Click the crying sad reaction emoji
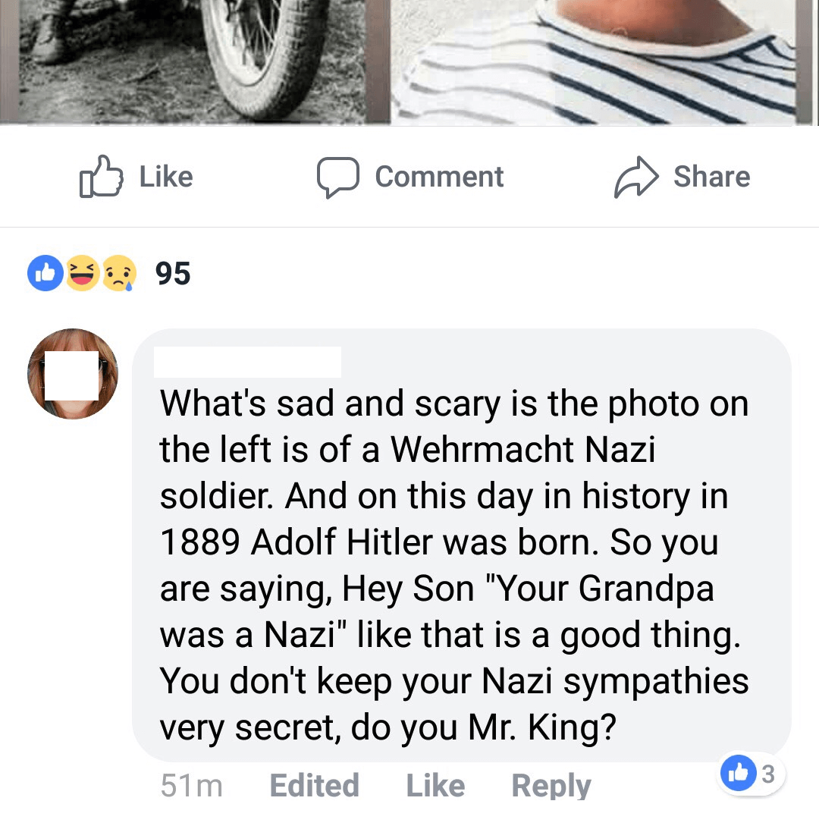Viewport: 819px width, 826px height. click(119, 274)
